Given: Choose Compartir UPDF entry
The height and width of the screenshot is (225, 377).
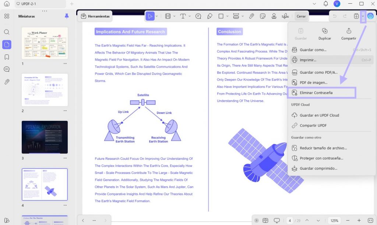Looking at the screenshot, I should pyautogui.click(x=332, y=125).
